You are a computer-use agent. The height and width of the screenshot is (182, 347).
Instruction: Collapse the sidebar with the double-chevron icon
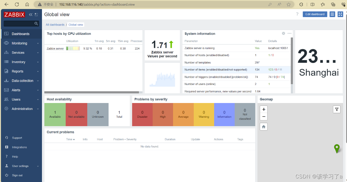coord(31,15)
